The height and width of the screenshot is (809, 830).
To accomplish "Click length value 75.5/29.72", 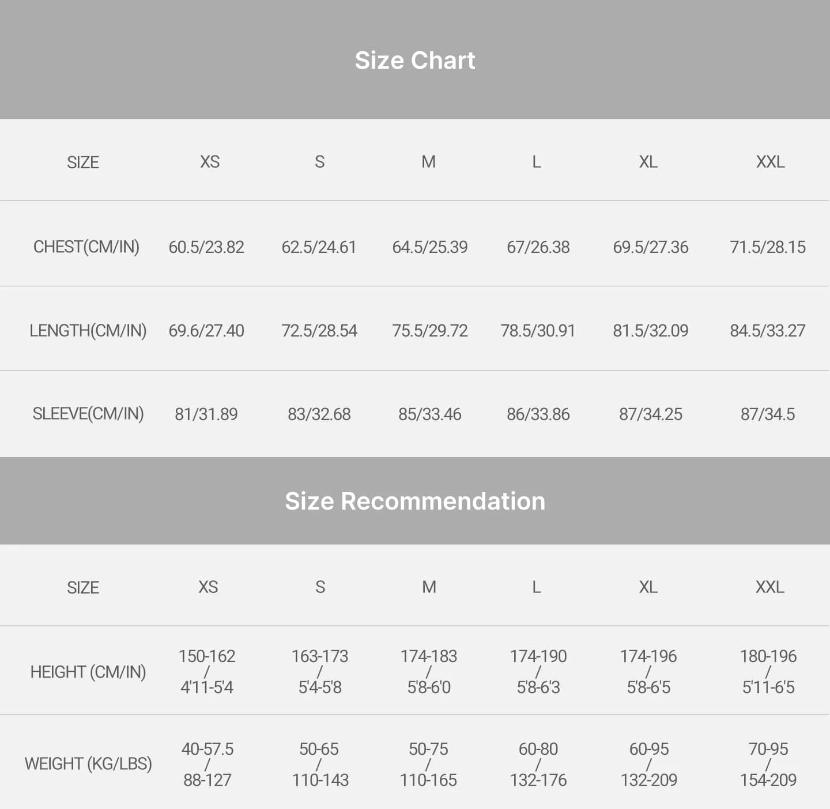I will coord(430,331).
